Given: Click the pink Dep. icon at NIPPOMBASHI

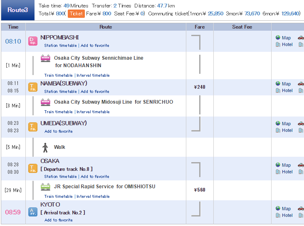Looking at the screenshot, I should (33, 41).
